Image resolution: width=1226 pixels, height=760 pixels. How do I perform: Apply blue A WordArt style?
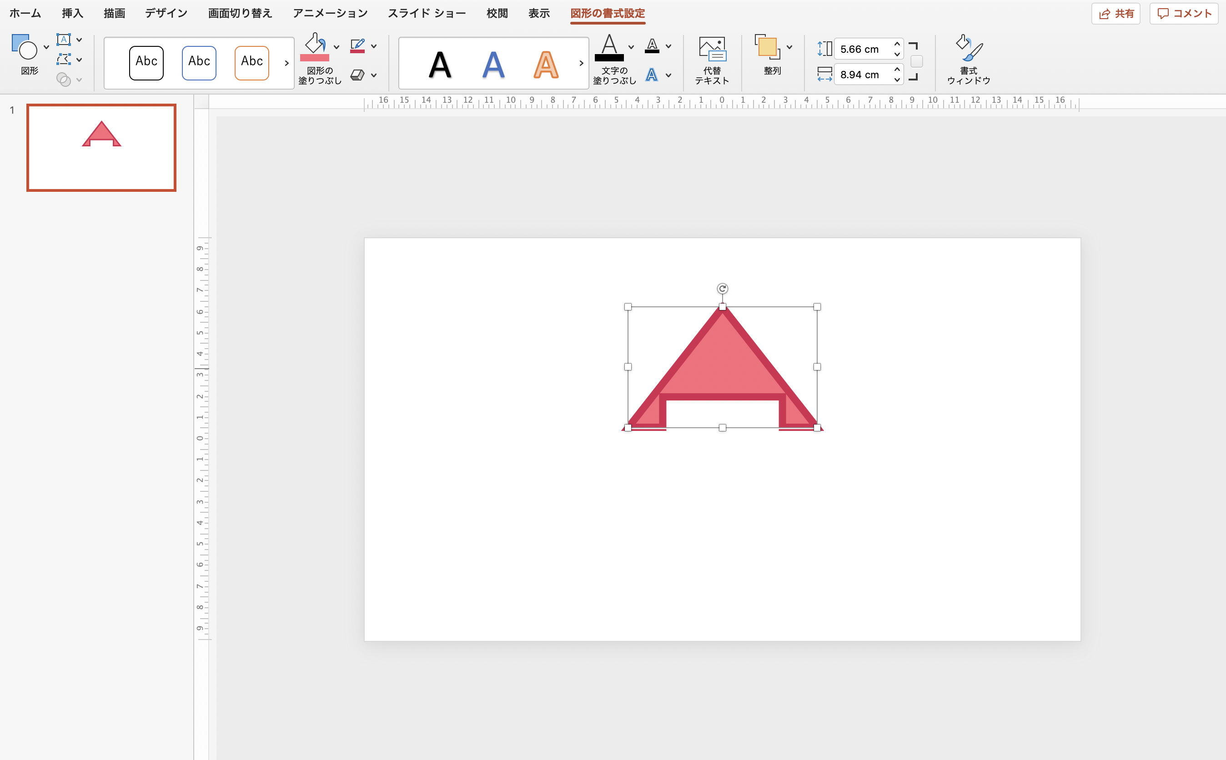[x=493, y=65]
